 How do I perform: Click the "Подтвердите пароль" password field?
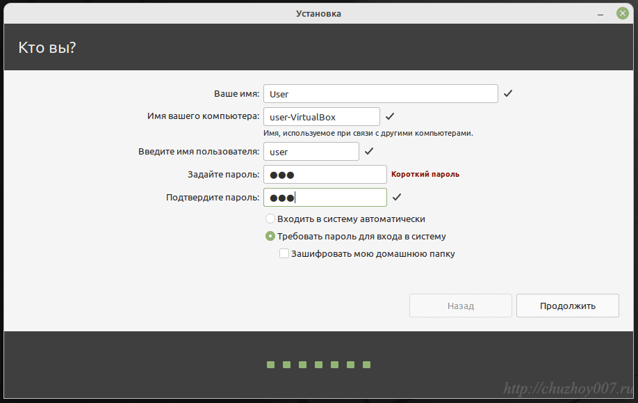coord(325,198)
